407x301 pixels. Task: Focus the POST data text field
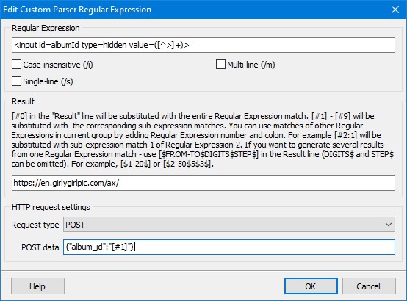[x=229, y=247]
